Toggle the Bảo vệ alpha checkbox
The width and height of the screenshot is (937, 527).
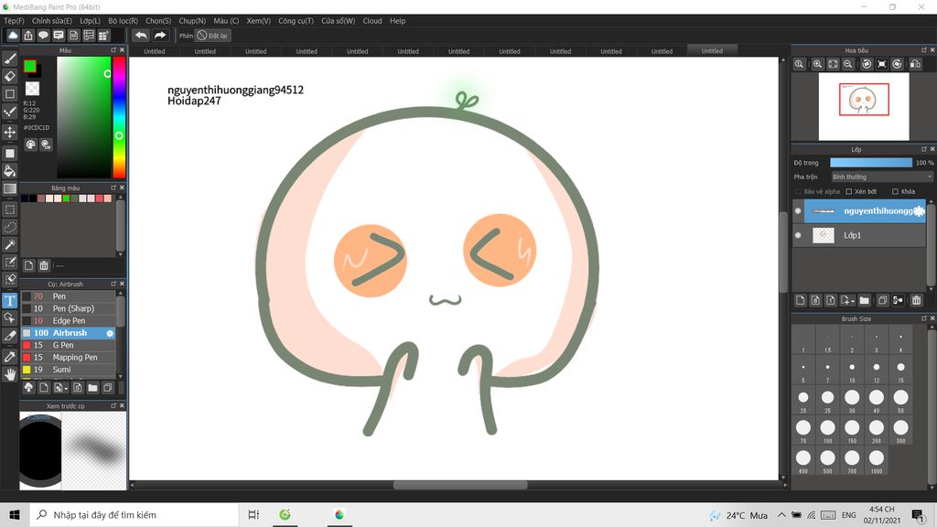[798, 192]
